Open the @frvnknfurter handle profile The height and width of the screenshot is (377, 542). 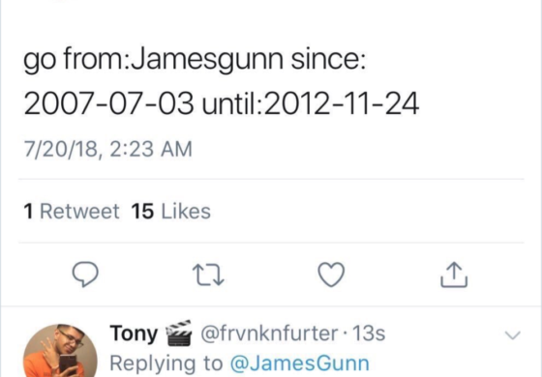(269, 333)
